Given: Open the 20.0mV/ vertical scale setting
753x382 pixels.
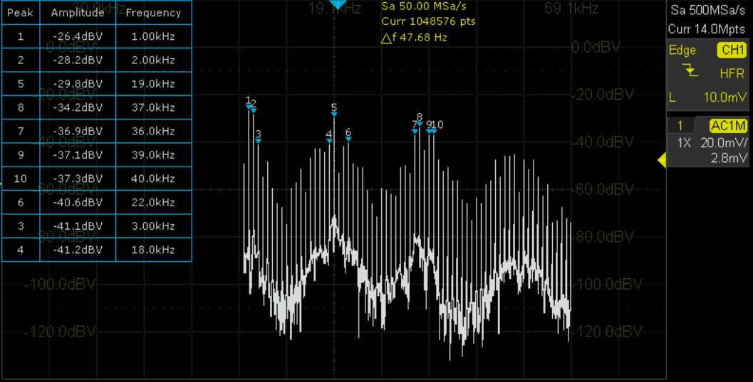Looking at the screenshot, I should tap(723, 142).
